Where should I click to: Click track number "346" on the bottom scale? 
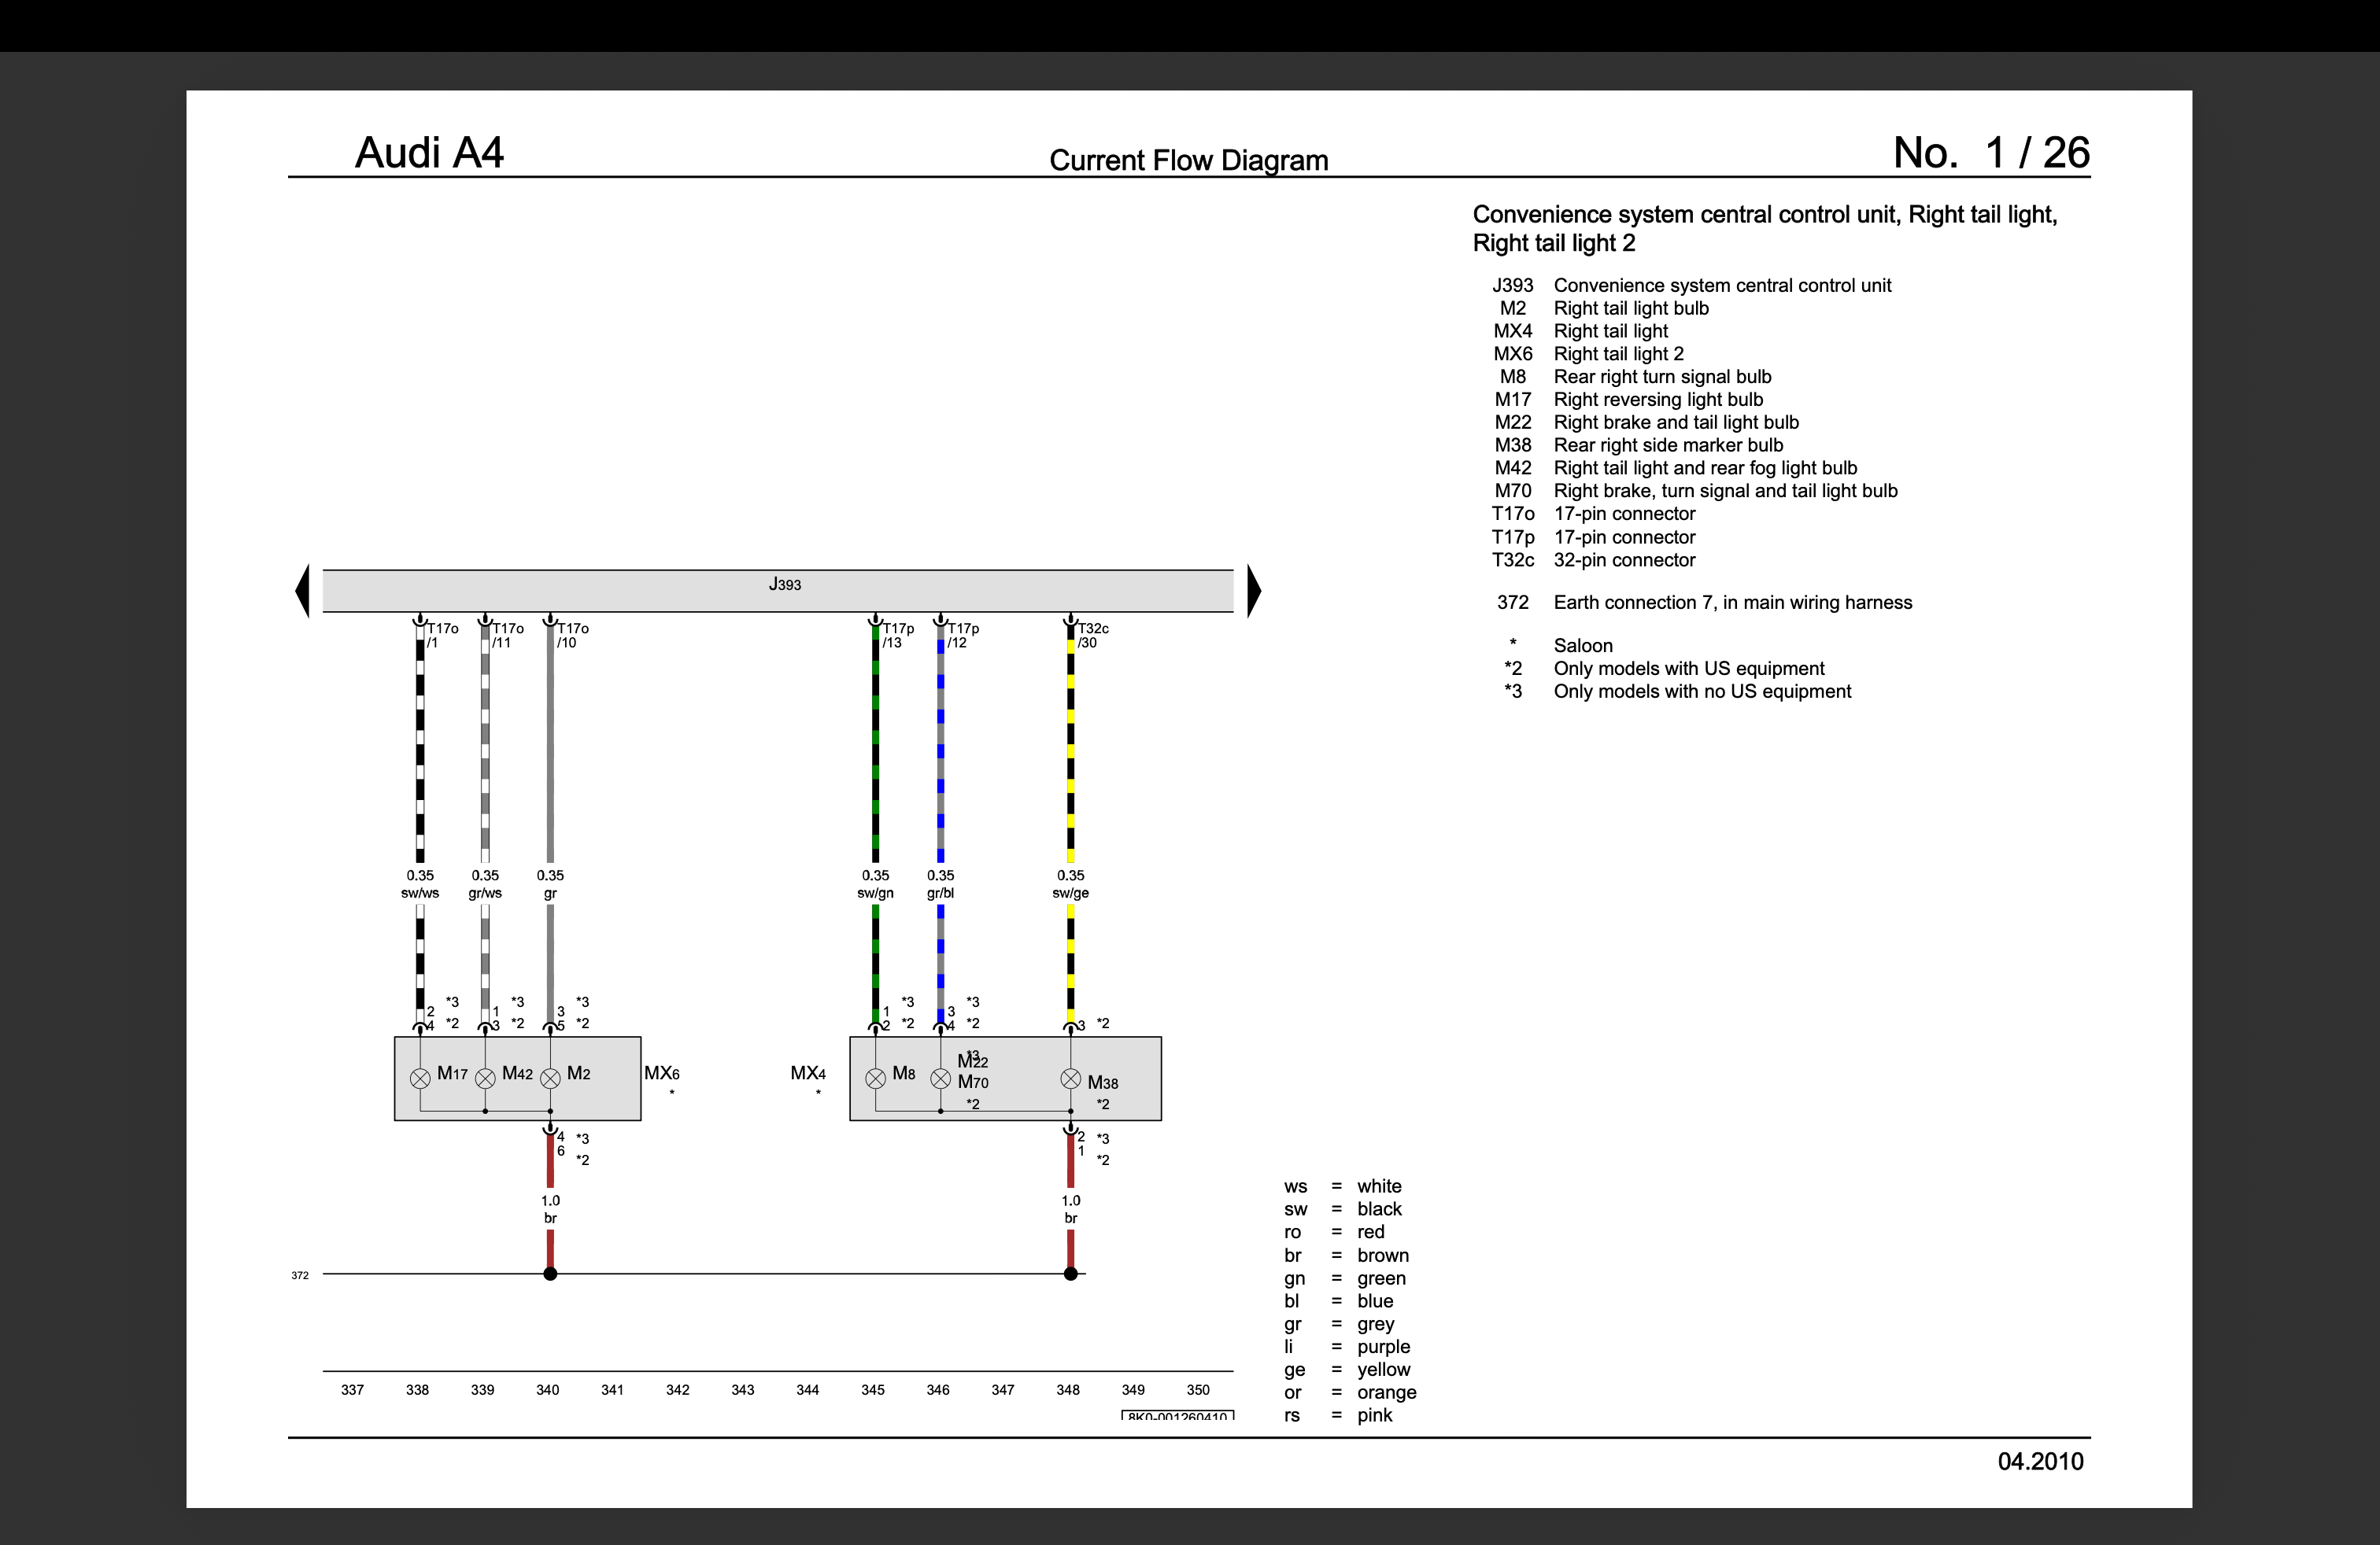(938, 1389)
